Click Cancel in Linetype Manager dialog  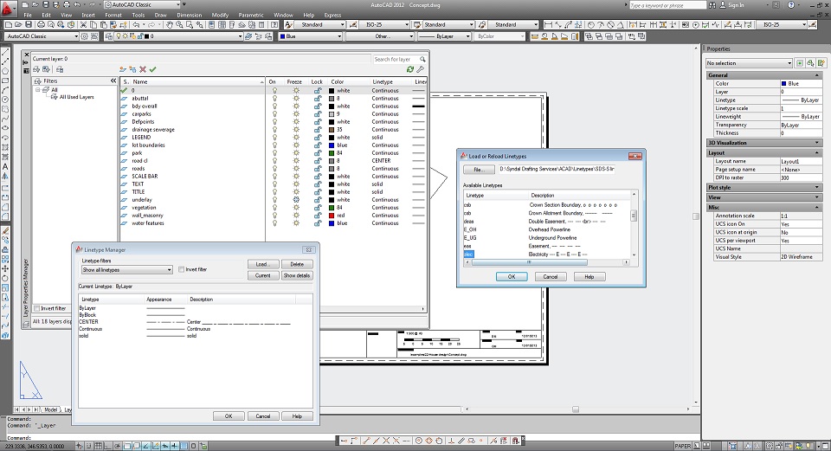pyautogui.click(x=263, y=416)
